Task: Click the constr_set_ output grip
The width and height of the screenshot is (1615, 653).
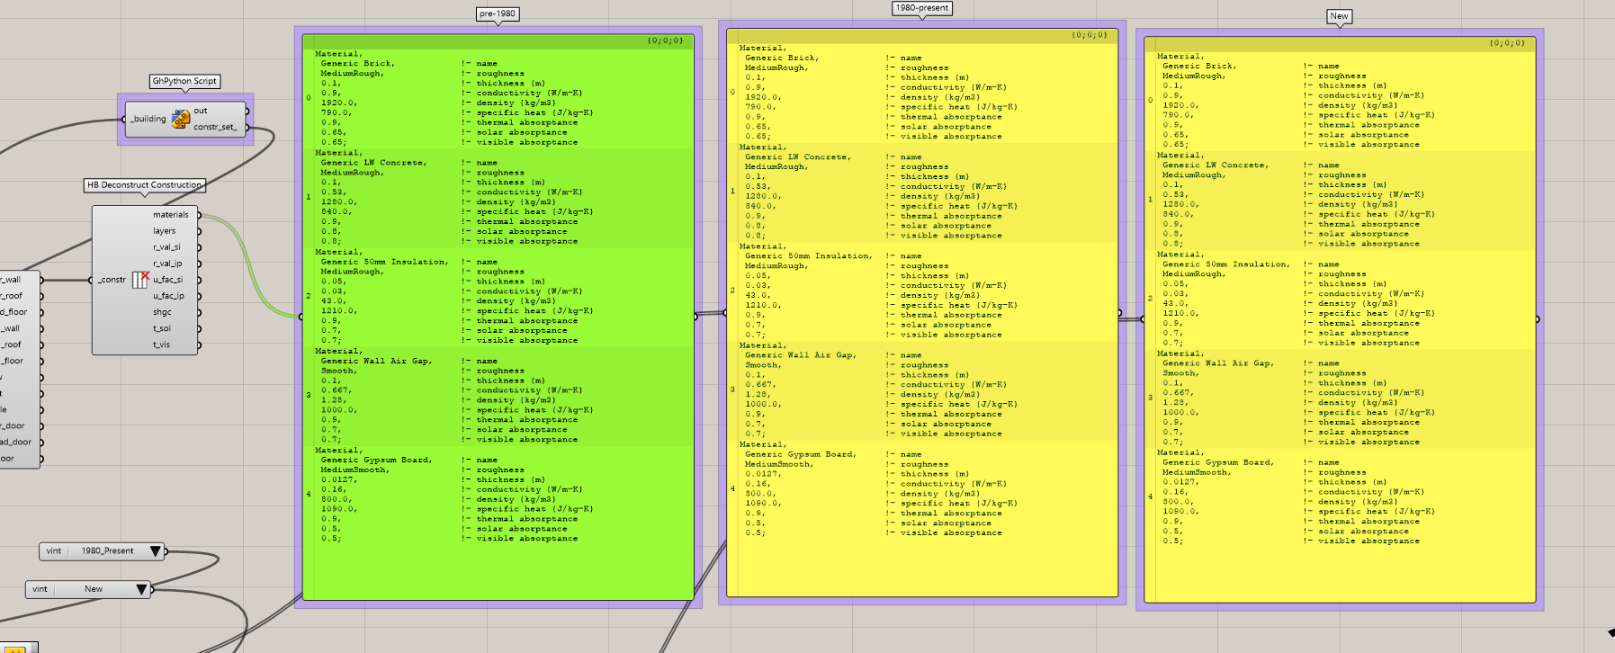Action: (x=247, y=128)
